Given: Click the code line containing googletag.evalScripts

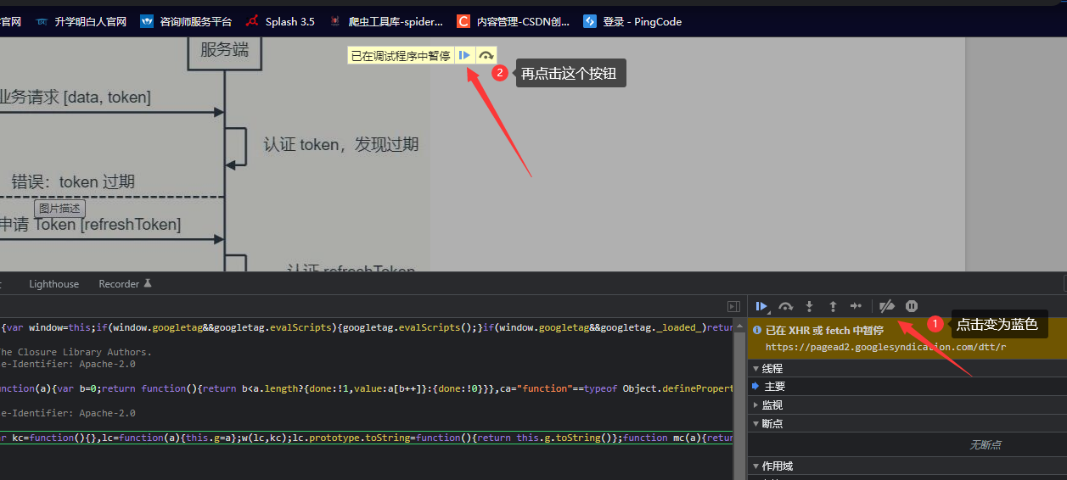Looking at the screenshot, I should point(367,327).
